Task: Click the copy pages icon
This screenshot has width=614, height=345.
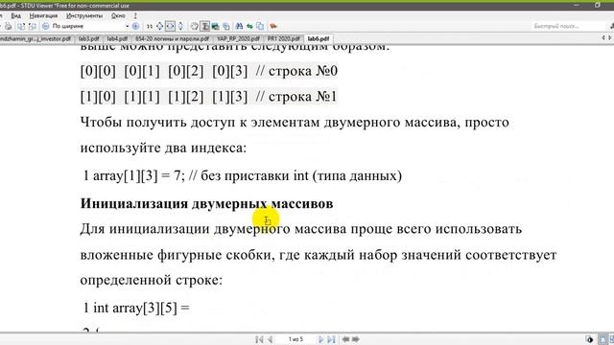Action: point(260,26)
